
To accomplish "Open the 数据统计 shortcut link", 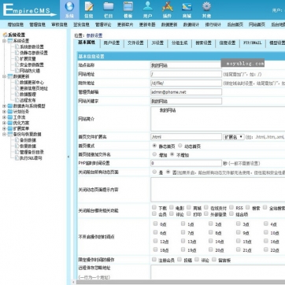I will (191, 24).
